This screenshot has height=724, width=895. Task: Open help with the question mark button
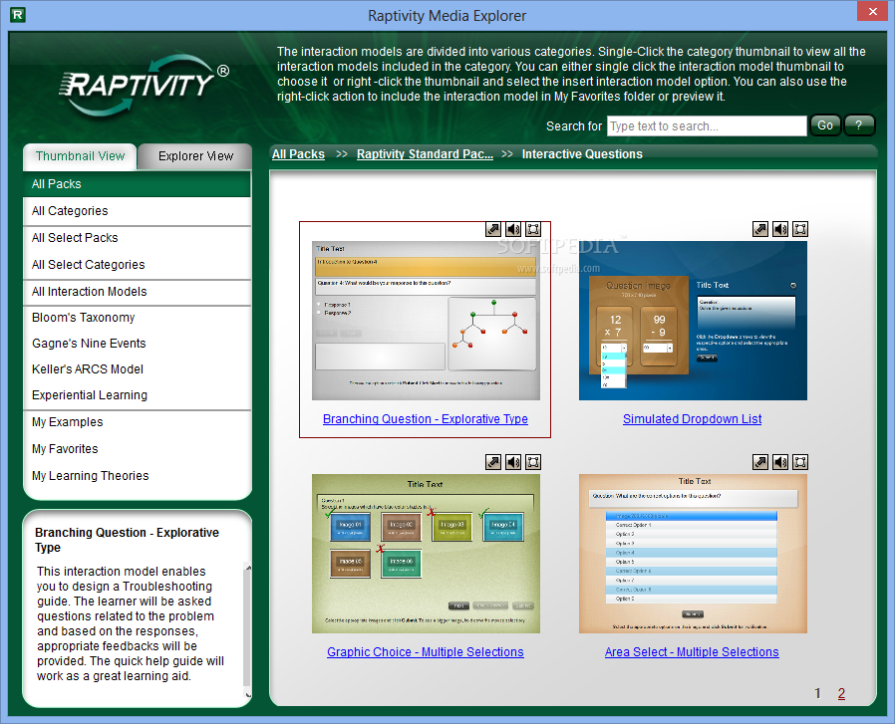[858, 125]
